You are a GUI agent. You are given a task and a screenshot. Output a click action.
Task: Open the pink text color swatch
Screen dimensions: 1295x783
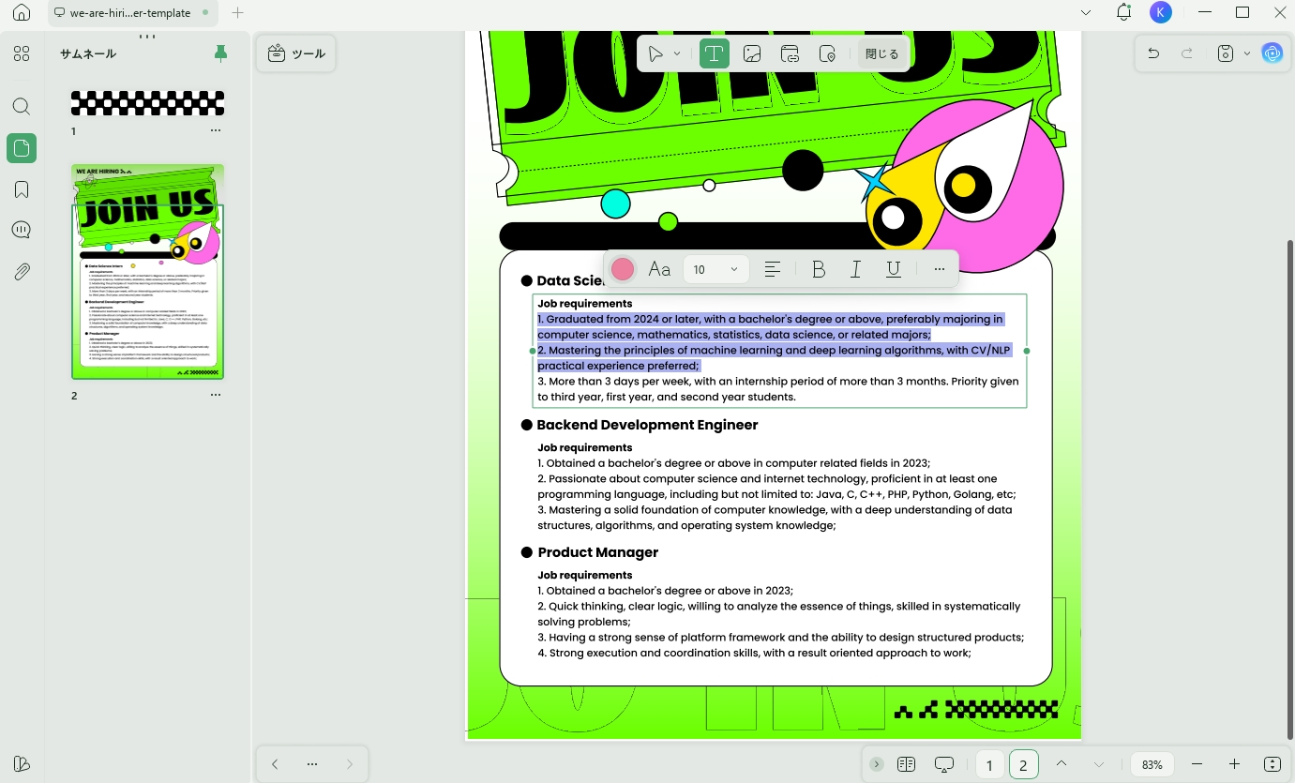click(623, 269)
